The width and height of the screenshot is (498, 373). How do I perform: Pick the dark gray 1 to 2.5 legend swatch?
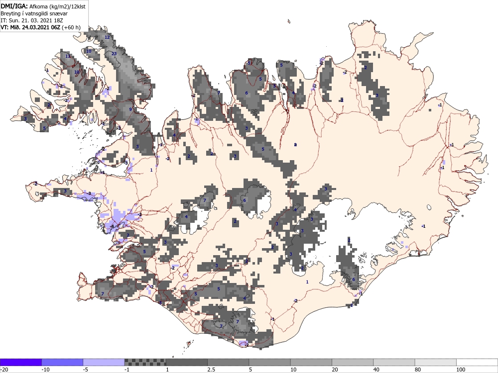(187, 362)
